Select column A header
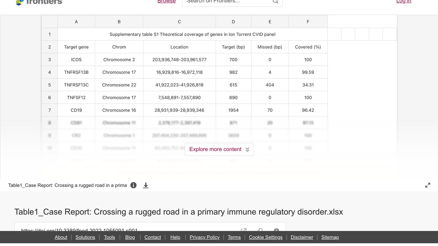This screenshot has height=246, width=438. pyautogui.click(x=76, y=22)
